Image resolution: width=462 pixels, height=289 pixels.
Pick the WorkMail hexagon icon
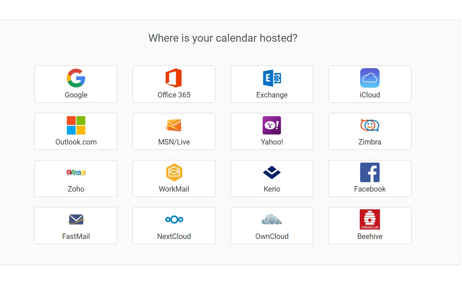pyautogui.click(x=174, y=172)
